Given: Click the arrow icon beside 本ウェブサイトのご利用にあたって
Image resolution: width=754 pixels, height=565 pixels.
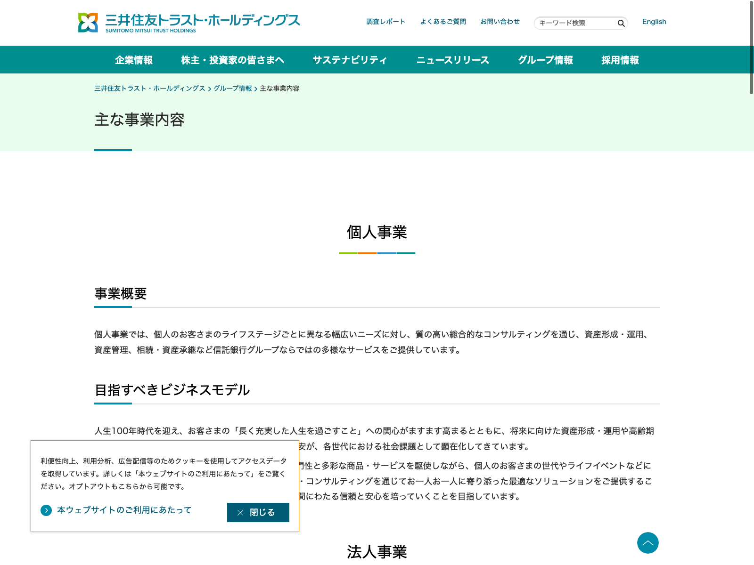Looking at the screenshot, I should [46, 510].
